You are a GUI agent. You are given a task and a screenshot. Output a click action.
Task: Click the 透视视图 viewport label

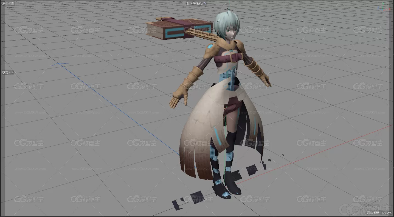8,4
